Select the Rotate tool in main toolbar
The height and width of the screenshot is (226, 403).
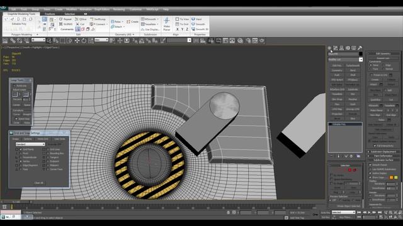click(84, 40)
